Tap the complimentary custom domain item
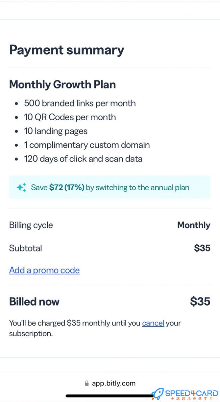 coord(87,145)
